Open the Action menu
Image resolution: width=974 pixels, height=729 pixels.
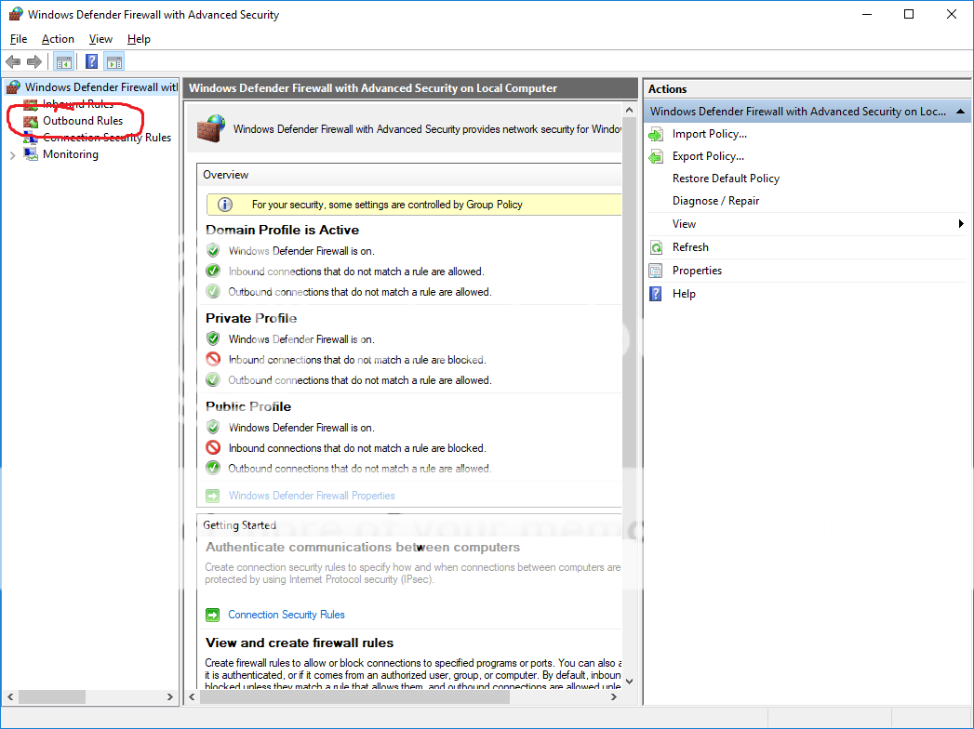coord(58,39)
